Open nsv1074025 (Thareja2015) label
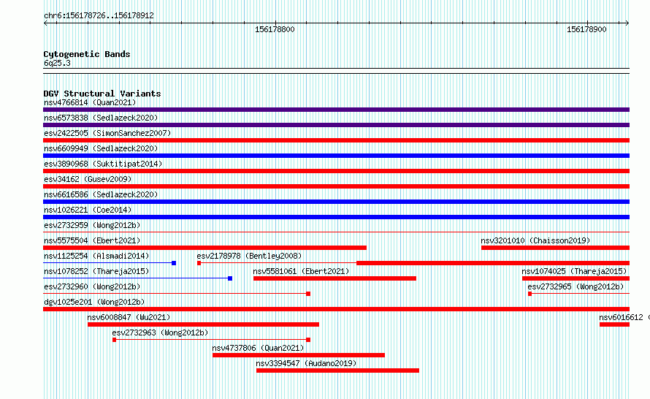The height and width of the screenshot is (399, 650). [x=574, y=271]
